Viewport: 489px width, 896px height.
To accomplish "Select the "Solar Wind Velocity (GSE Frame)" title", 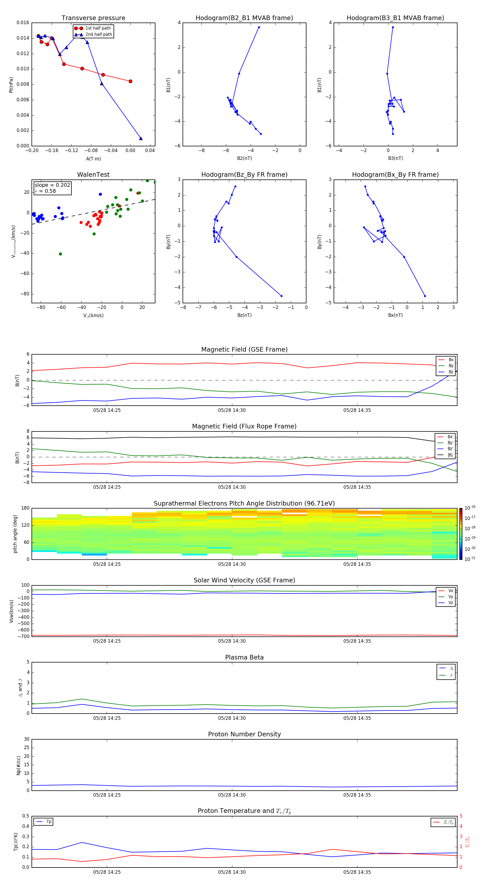I will tap(244, 580).
